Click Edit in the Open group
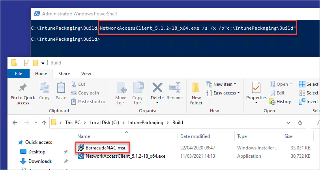 (277, 93)
